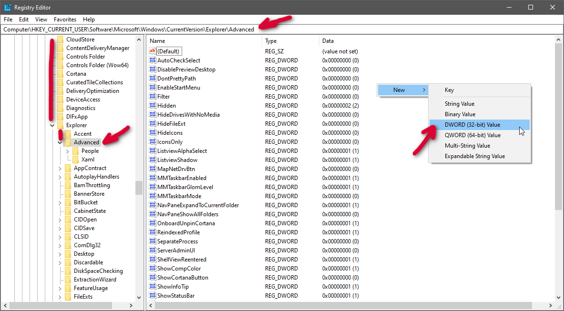Click the (Default) string value icon
Viewport: 564px width, 311px height.
[x=153, y=51]
